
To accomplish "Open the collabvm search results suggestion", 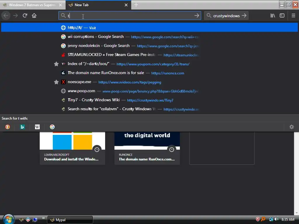I will tap(149, 109).
